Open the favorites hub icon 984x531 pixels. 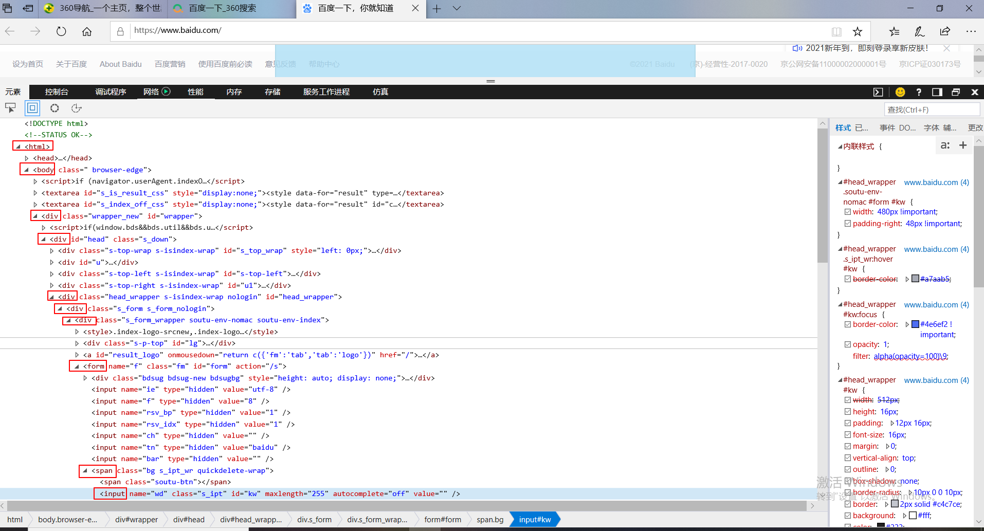pos(895,31)
